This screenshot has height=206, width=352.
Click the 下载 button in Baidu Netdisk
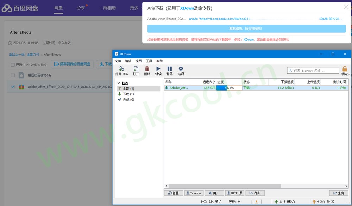coord(105,64)
